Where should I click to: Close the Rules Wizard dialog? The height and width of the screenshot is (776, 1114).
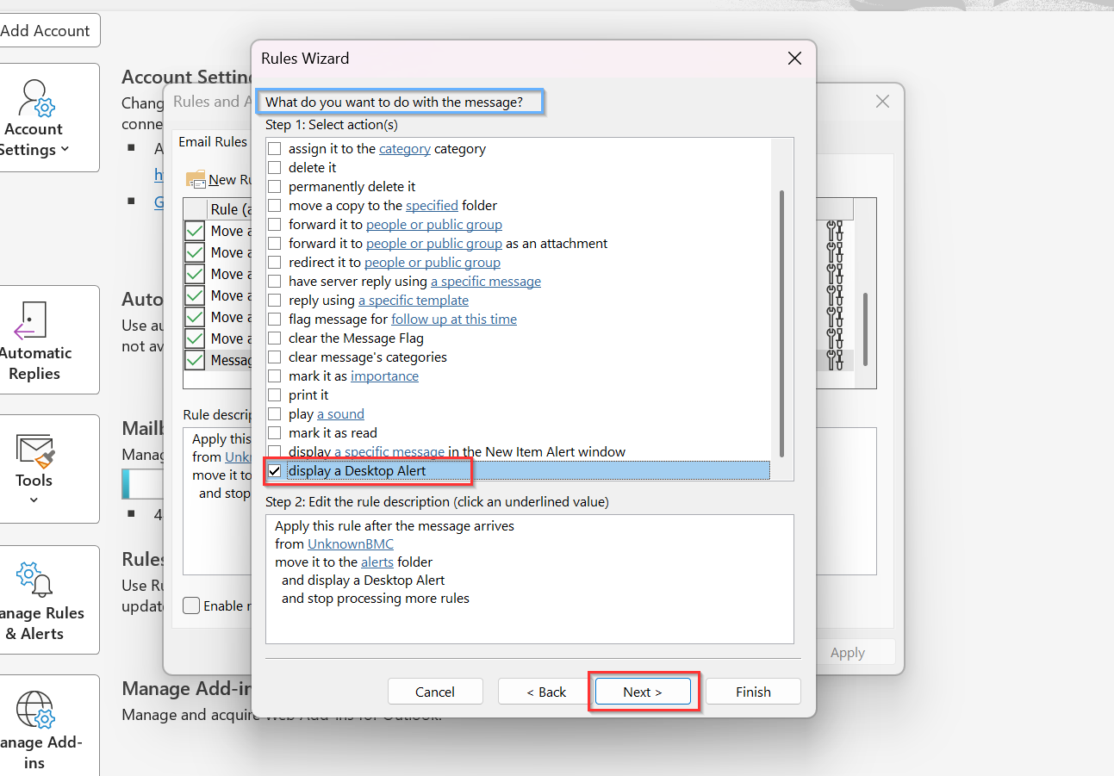794,59
